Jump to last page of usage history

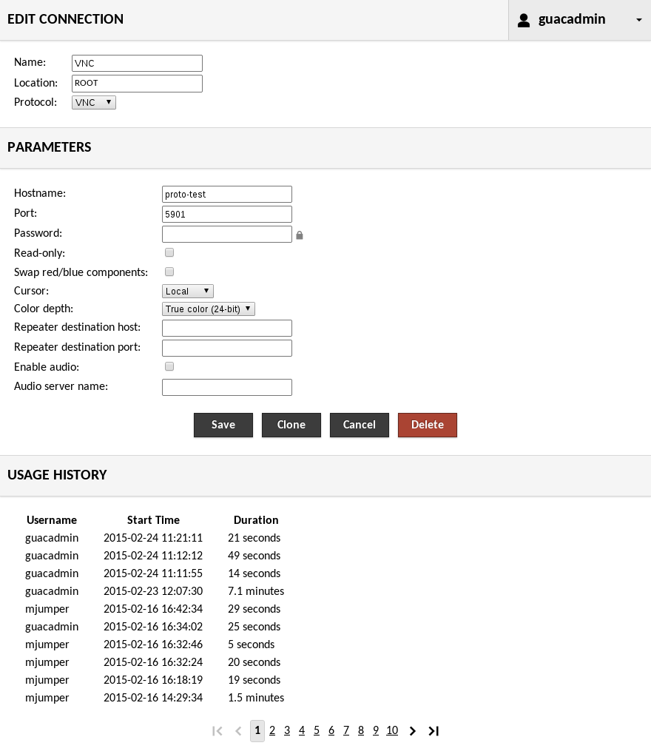(434, 731)
